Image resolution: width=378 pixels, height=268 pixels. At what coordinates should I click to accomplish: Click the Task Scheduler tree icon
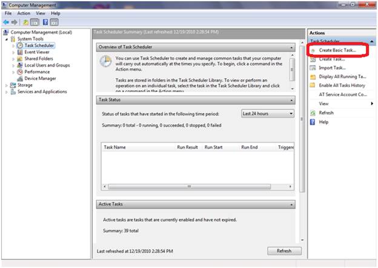click(x=20, y=45)
